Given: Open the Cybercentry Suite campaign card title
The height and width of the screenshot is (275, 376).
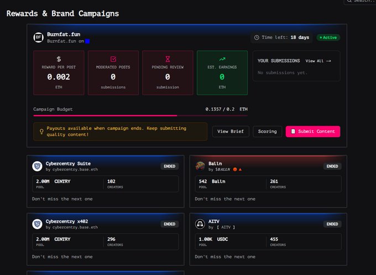Looking at the screenshot, I should [x=69, y=163].
